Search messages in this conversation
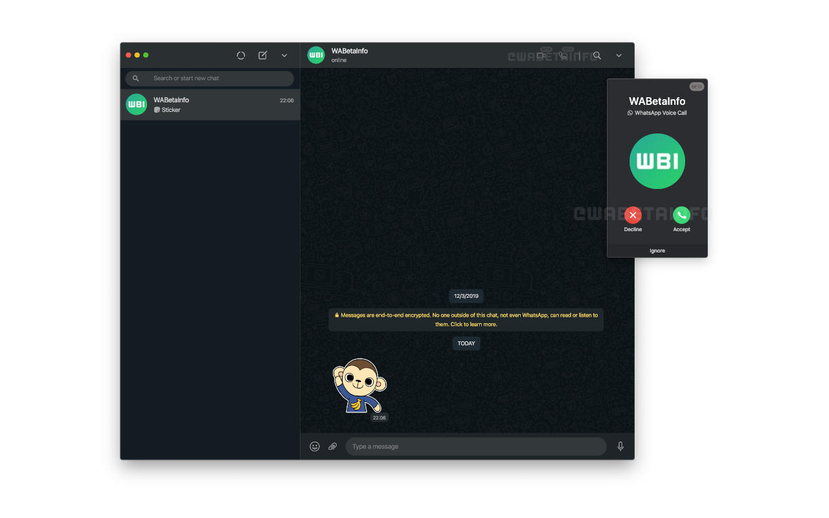The height and width of the screenshot is (518, 829). coord(597,56)
